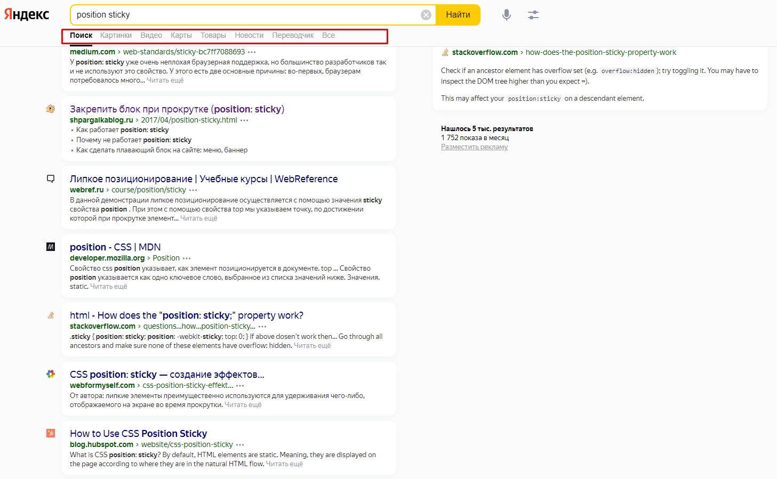Click MDN favicon beside position - CSS result
Image resolution: width=777 pixels, height=479 pixels.
[x=51, y=247]
